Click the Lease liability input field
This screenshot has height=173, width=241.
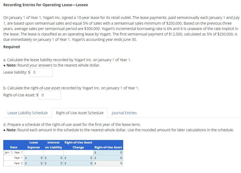point(41,72)
